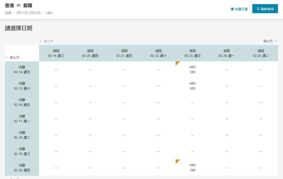Click the -- cell for departure 02-16, return 02-23
The image size is (283, 179).
click(x=192, y=102)
